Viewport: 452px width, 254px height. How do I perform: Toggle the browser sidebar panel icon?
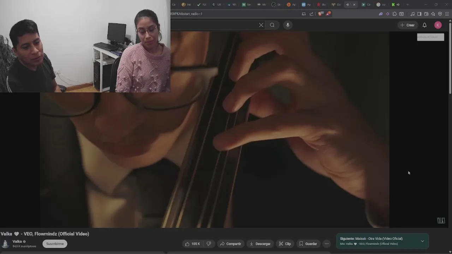point(419,14)
